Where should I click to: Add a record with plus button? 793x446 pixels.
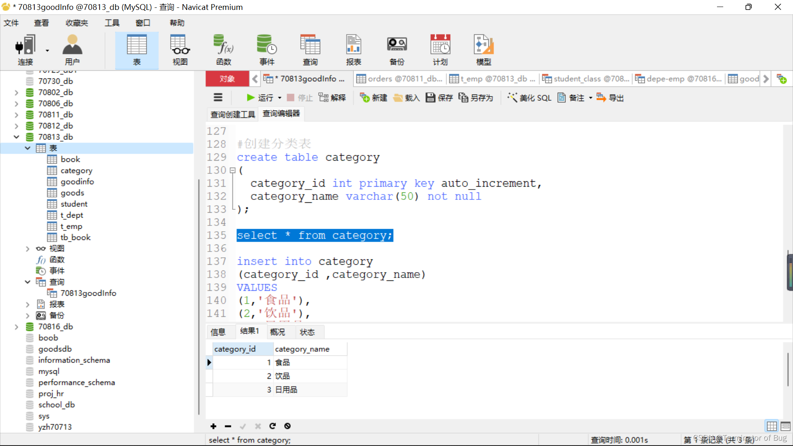(x=214, y=426)
